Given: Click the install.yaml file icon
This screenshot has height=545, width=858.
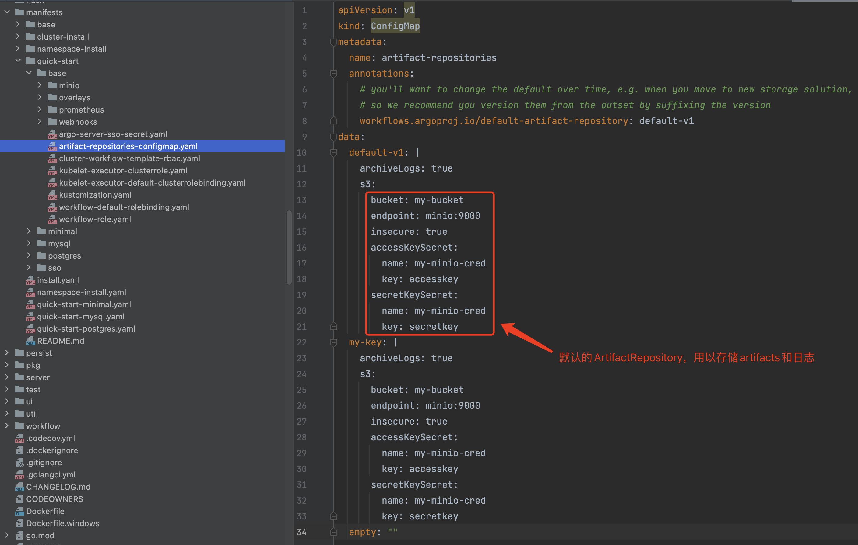Looking at the screenshot, I should (x=30, y=280).
